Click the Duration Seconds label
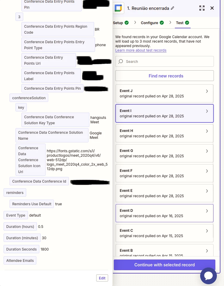 (21, 249)
